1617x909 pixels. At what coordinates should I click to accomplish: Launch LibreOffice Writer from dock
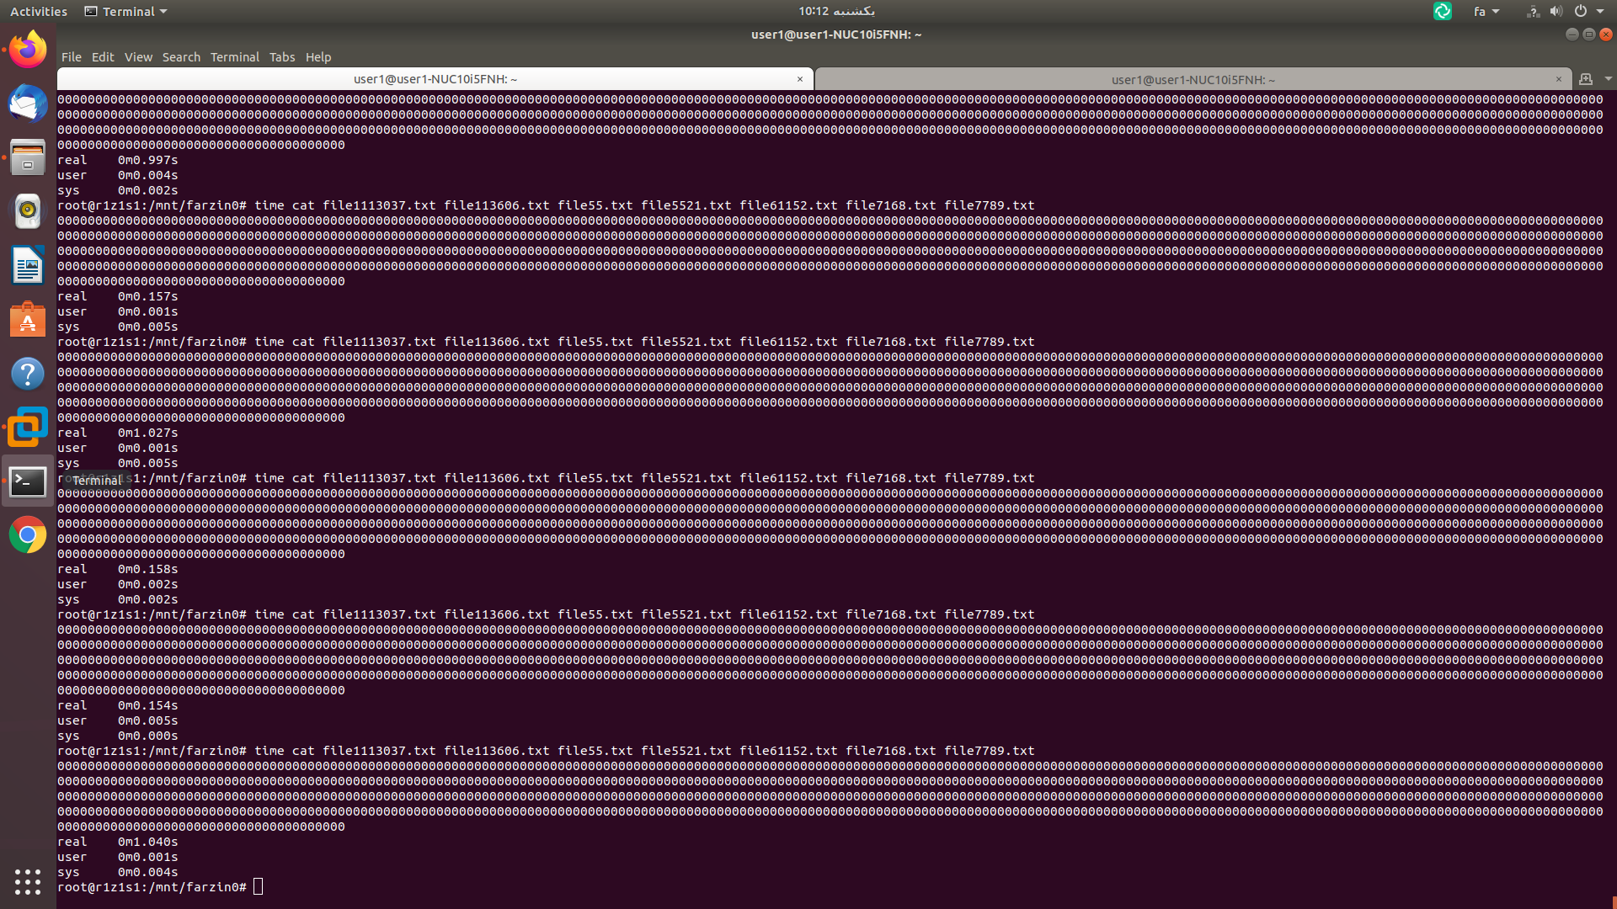[x=28, y=266]
